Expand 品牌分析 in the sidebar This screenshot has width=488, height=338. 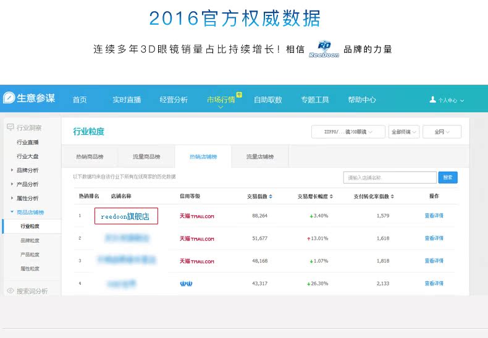12,170
